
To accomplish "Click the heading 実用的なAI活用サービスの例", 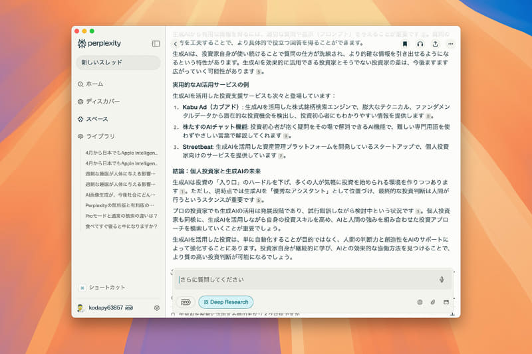I will coord(211,85).
